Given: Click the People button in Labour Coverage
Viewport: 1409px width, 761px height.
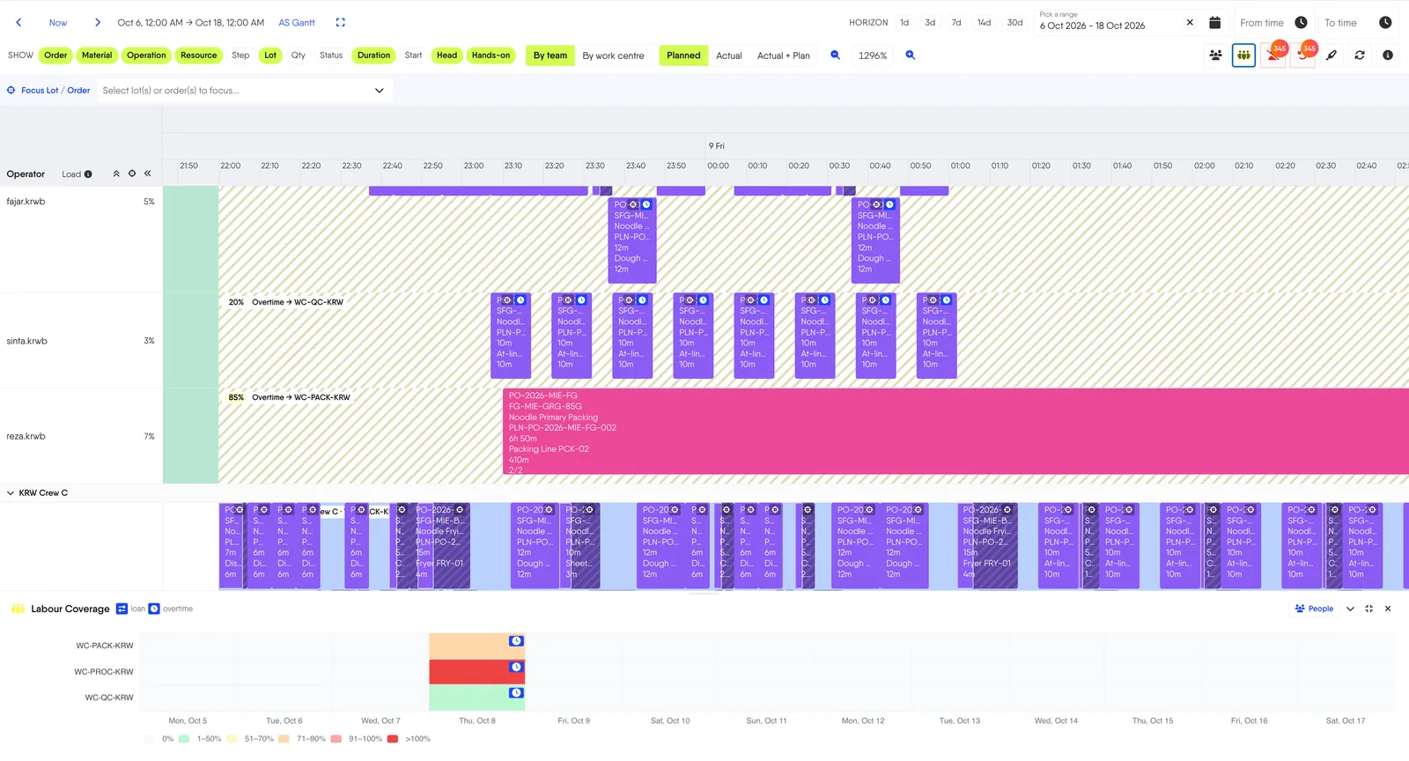Looking at the screenshot, I should tap(1314, 609).
